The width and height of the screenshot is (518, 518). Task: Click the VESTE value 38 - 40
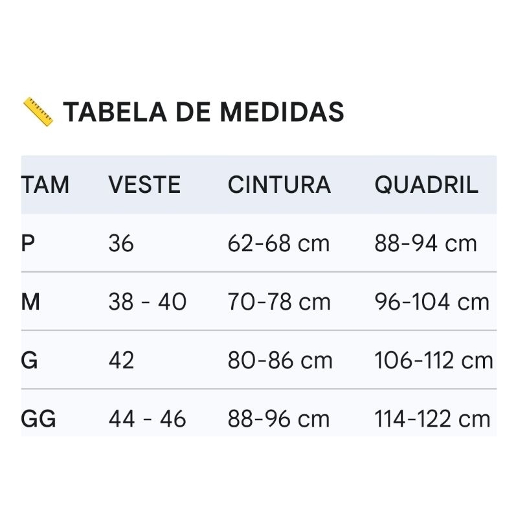click(x=147, y=302)
